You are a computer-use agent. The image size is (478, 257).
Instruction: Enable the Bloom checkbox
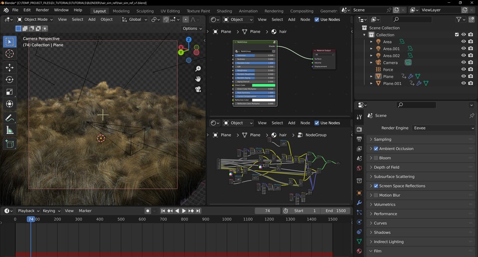376,158
